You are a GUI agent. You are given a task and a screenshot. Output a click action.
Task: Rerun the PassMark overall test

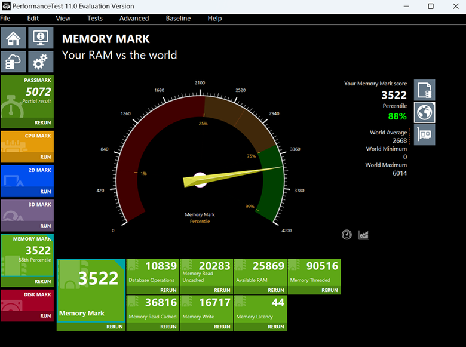42,122
